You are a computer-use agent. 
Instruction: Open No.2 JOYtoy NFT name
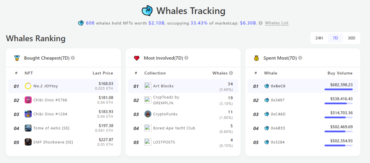coord(46,86)
